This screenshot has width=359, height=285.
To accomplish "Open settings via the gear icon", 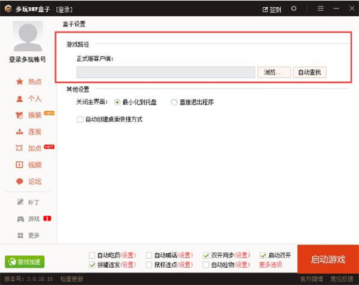I will (294, 9).
